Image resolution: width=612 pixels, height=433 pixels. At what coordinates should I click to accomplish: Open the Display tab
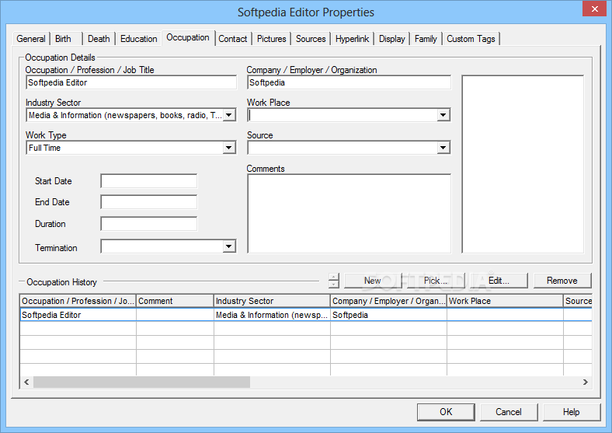pyautogui.click(x=392, y=39)
